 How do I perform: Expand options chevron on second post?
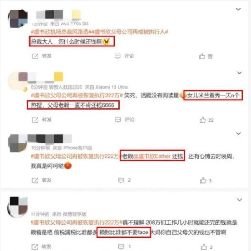[239, 73]
